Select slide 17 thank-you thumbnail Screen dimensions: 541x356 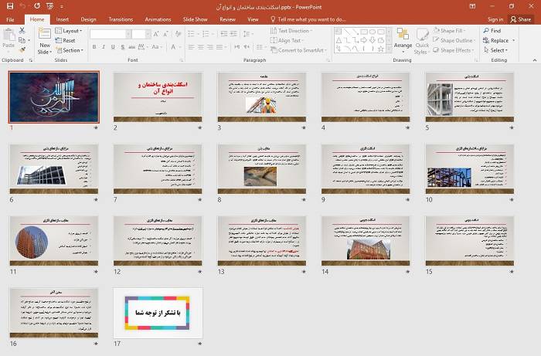[158, 313]
